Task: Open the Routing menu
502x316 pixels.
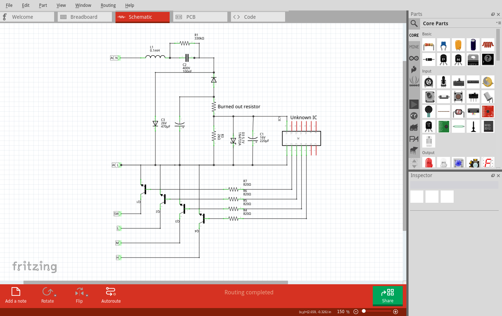Action: click(x=108, y=5)
